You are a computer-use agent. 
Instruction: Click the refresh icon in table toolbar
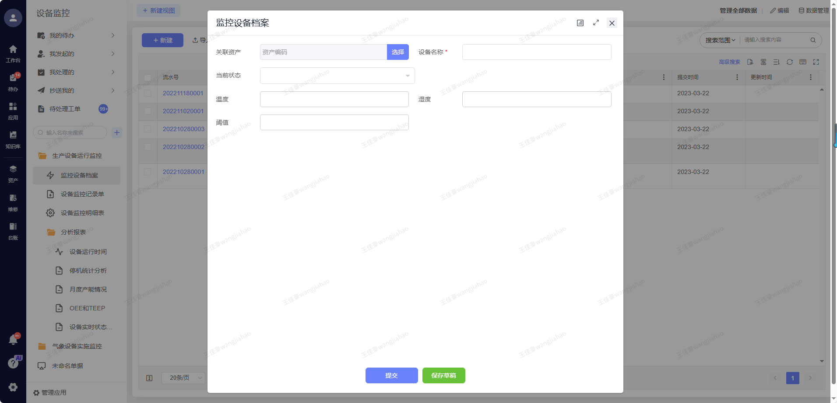789,62
